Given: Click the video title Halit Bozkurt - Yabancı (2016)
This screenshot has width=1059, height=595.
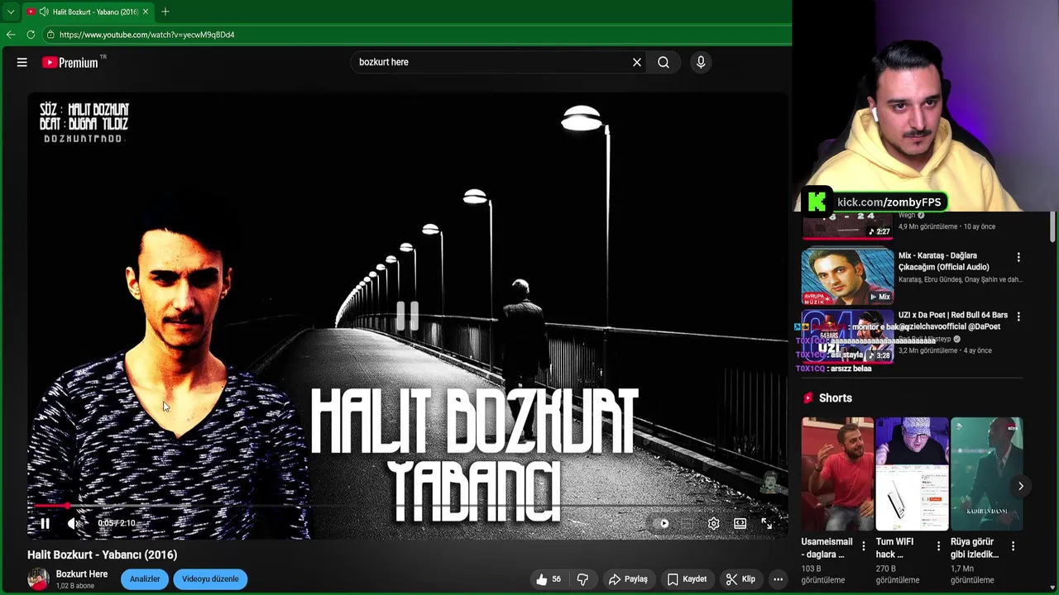Looking at the screenshot, I should pyautogui.click(x=103, y=555).
